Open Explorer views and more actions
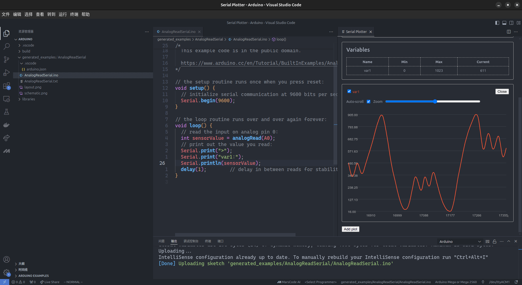 147,32
